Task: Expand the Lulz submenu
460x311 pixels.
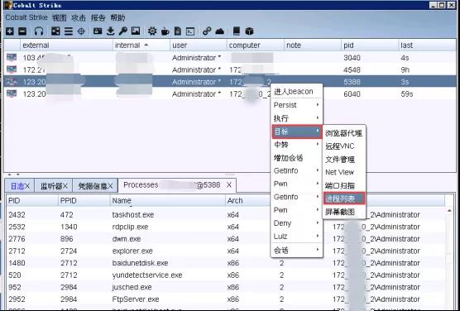Action: pyautogui.click(x=296, y=237)
